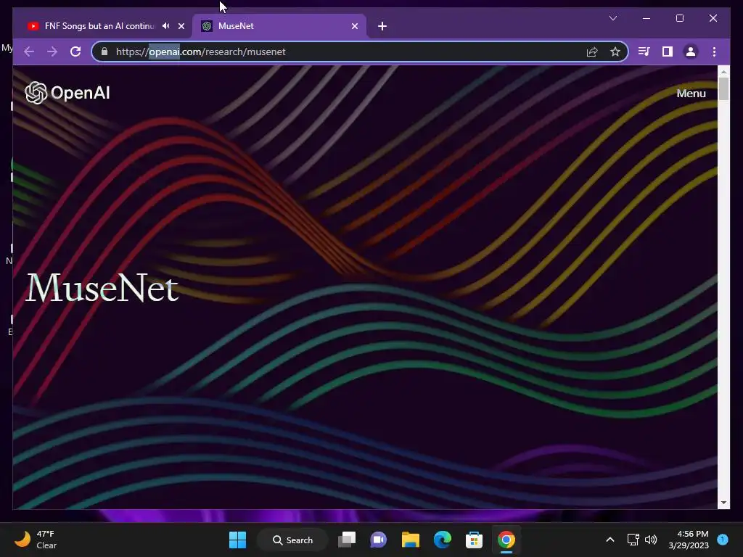Screen dimensions: 743x557
Task: Minimize the Chrome window
Action: tap(646, 18)
